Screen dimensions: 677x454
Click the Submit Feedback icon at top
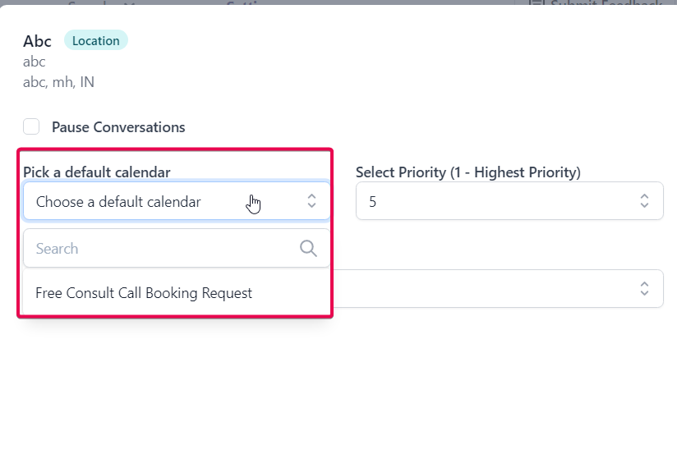point(537,4)
